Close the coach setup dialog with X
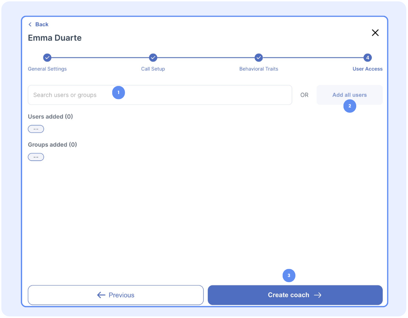 pos(375,33)
